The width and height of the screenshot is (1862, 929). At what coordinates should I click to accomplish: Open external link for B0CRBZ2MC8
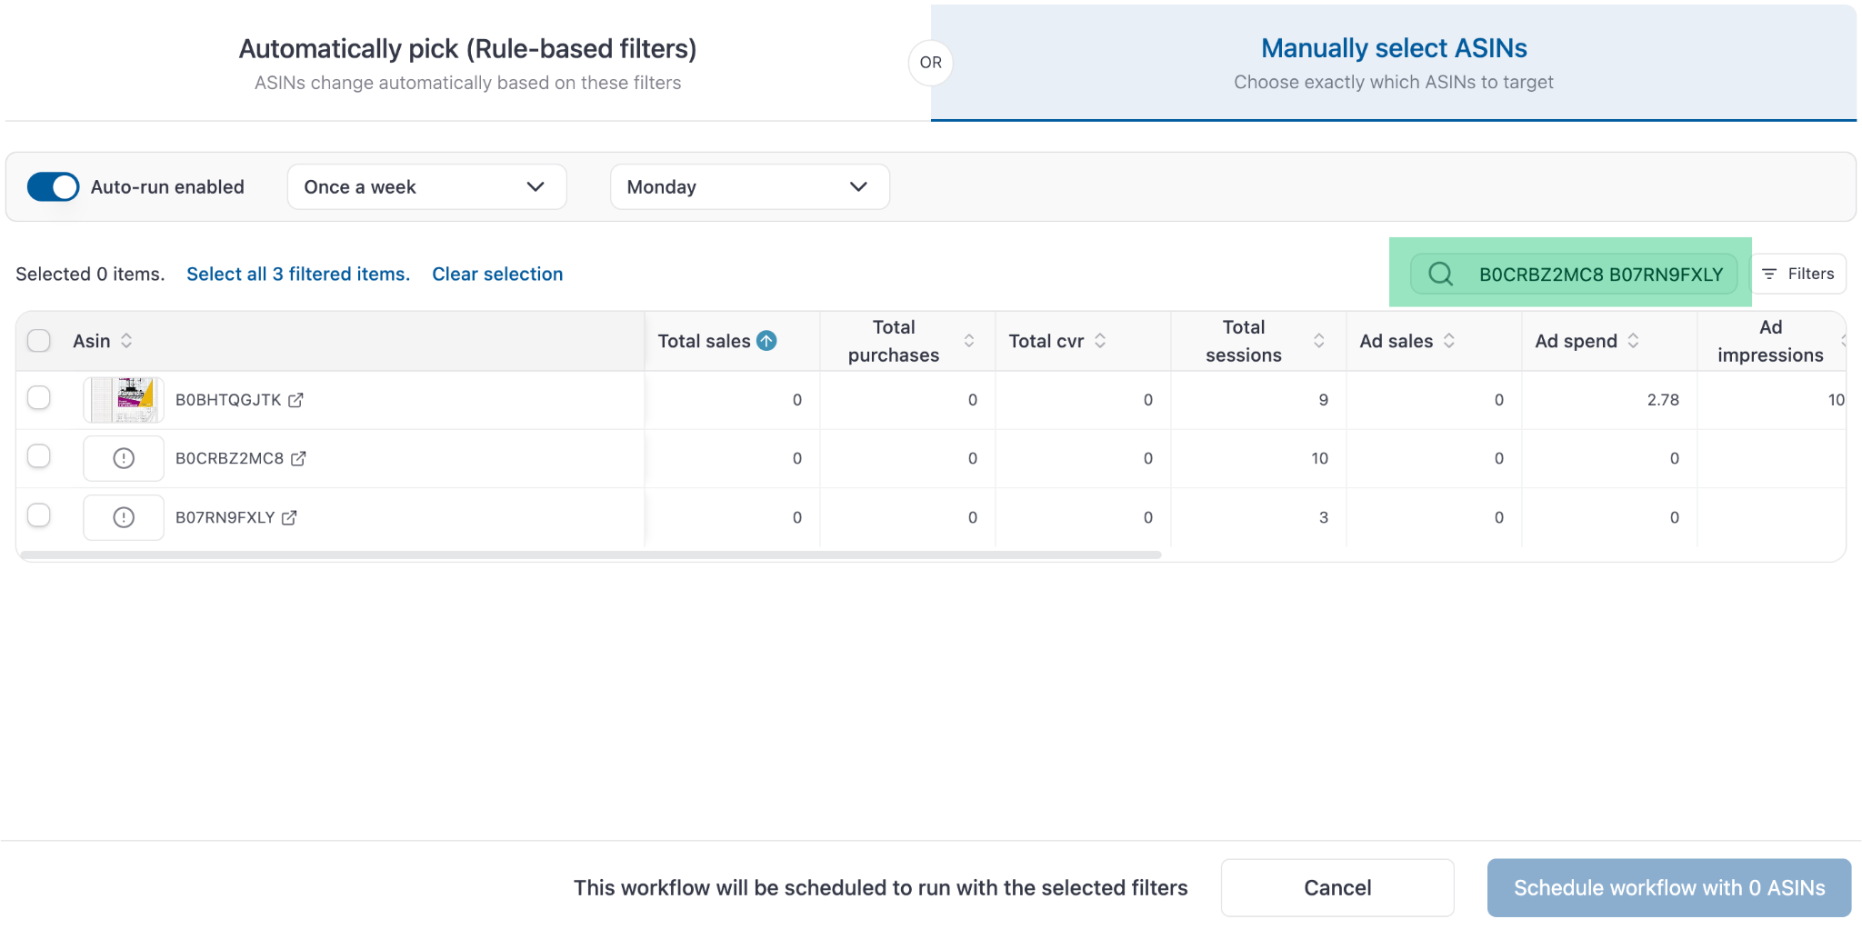298,459
